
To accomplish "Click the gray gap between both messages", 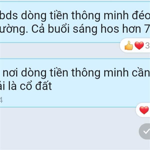I will [x=59, y=50].
